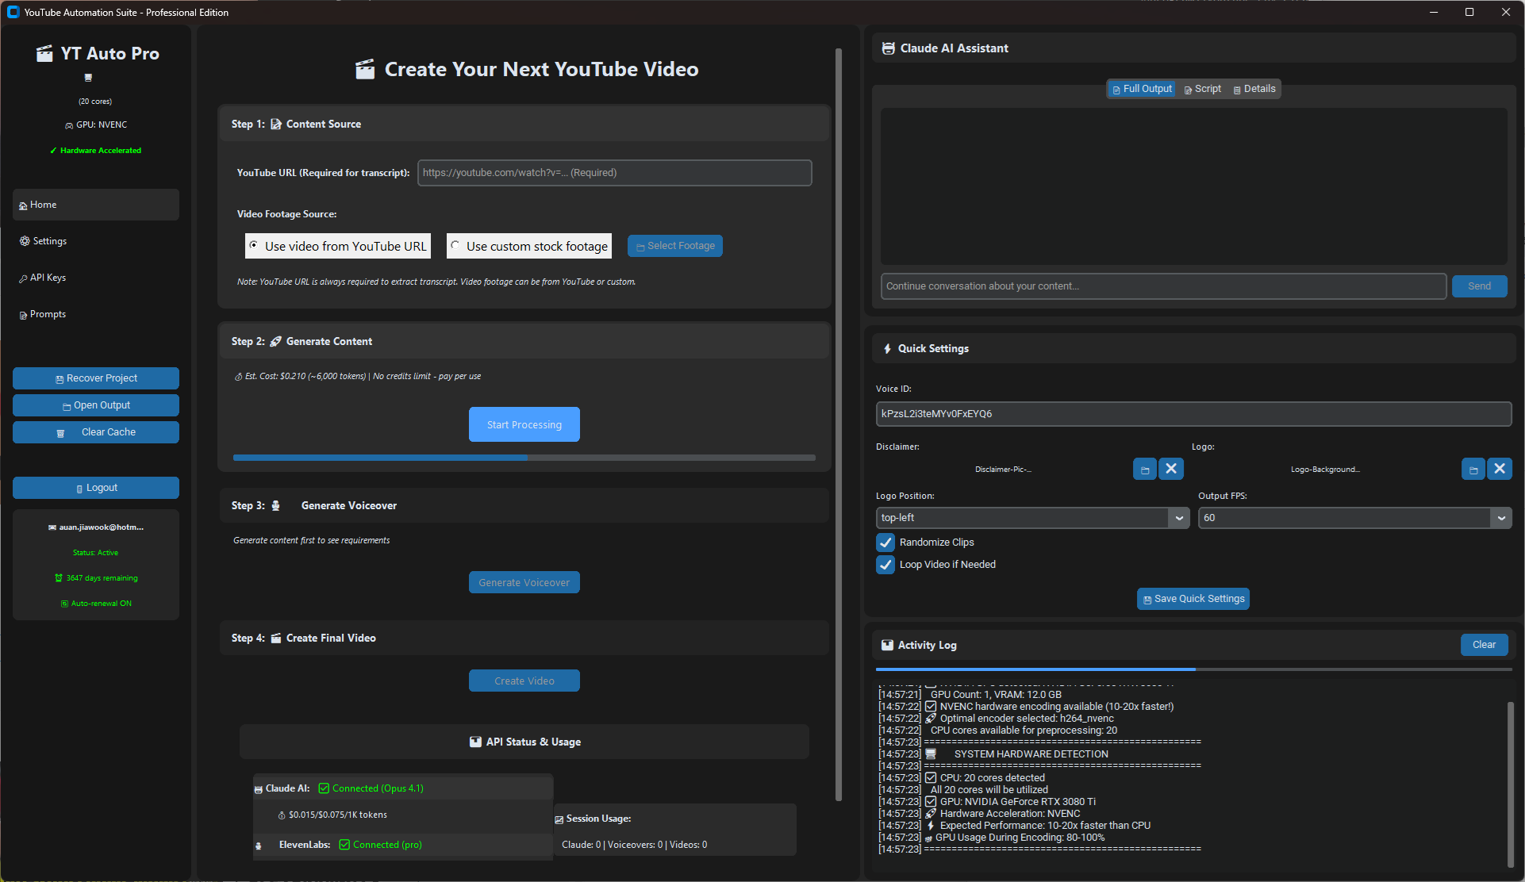This screenshot has width=1525, height=882.
Task: Enable Randomize Clips
Action: point(885,543)
